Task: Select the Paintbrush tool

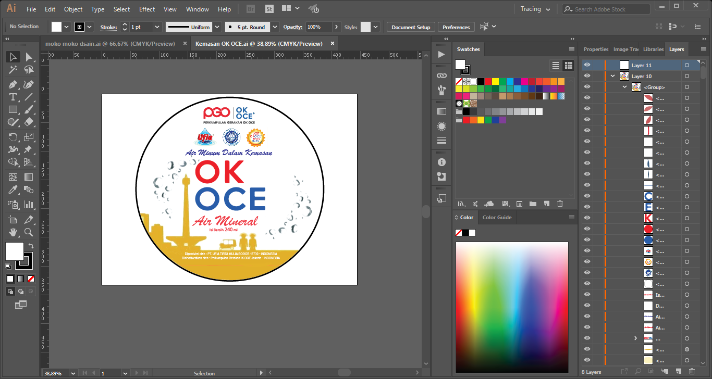Action: point(29,109)
